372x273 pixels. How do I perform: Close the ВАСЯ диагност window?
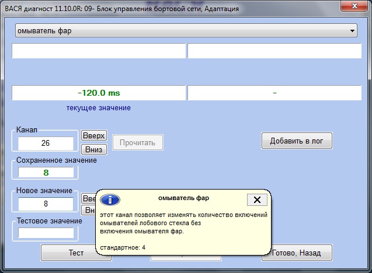[354, 6]
